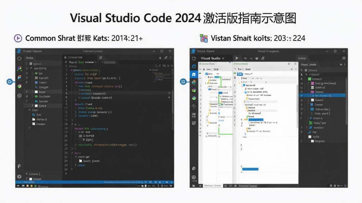Click the wide blue bar at bottom of white panel
Screen dimensions: 362x203
coord(250,169)
